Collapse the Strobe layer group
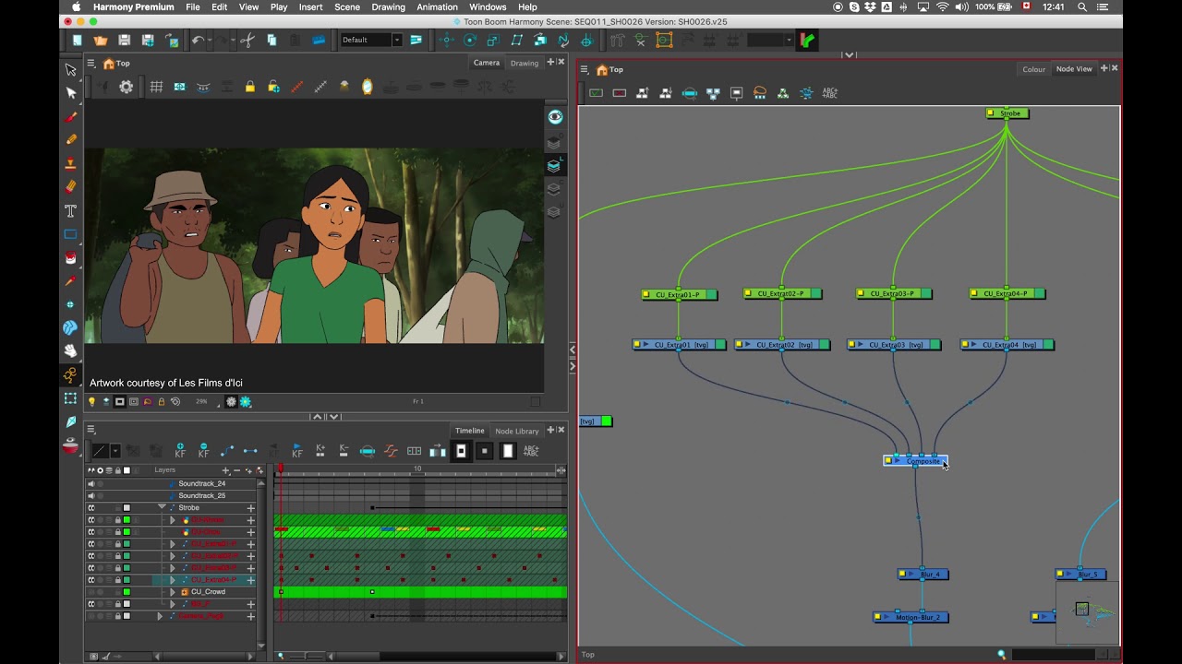This screenshot has width=1182, height=664. coord(162,508)
